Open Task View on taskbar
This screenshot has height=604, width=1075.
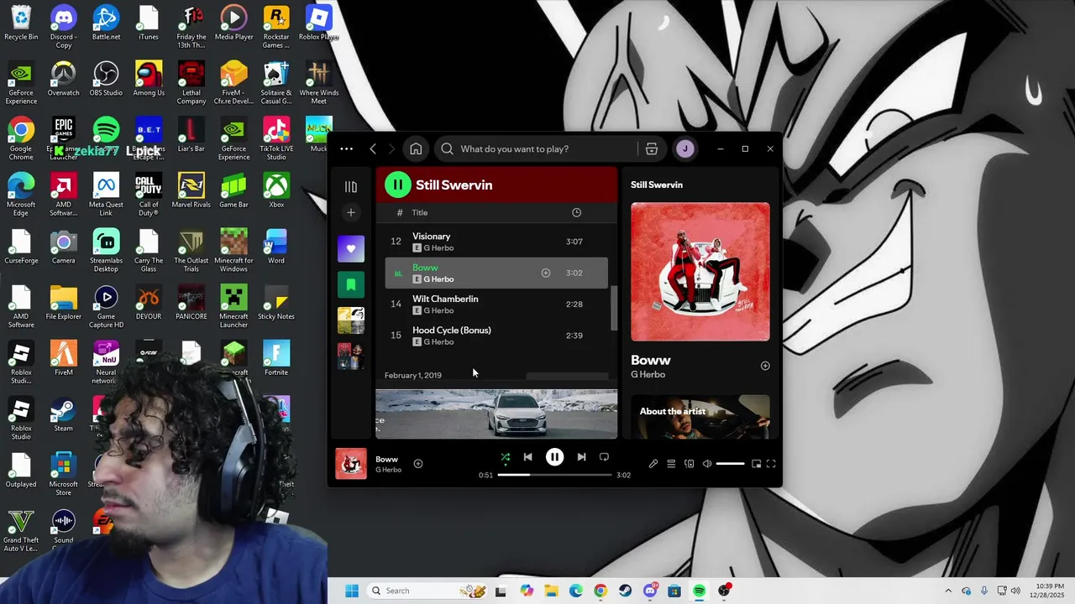coord(501,591)
